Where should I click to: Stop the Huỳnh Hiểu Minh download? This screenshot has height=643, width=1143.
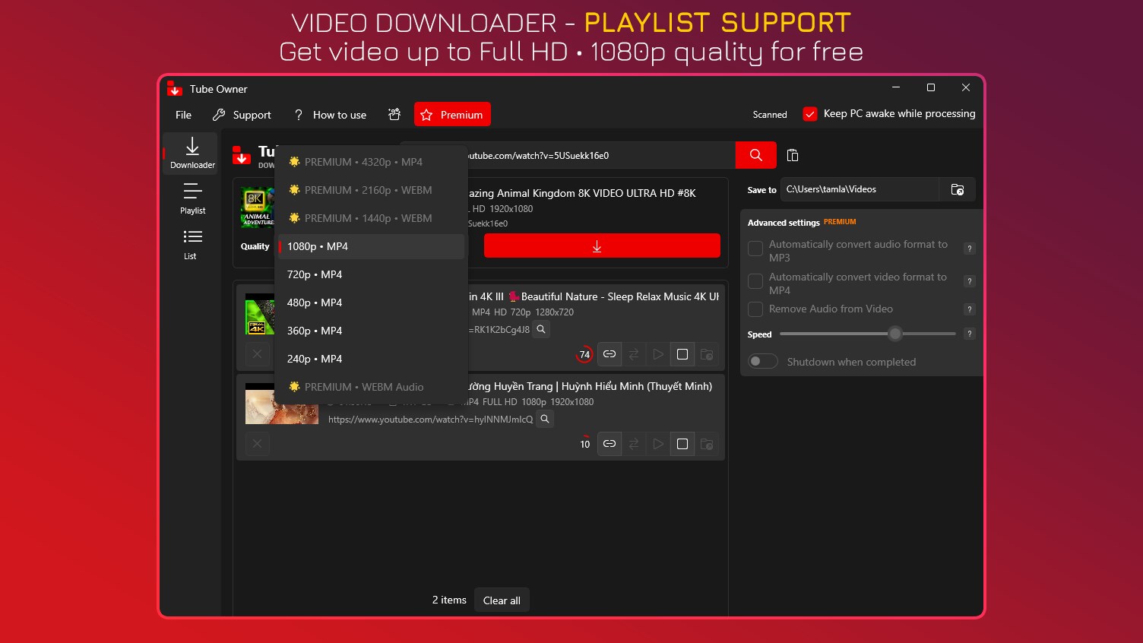pyautogui.click(x=682, y=444)
